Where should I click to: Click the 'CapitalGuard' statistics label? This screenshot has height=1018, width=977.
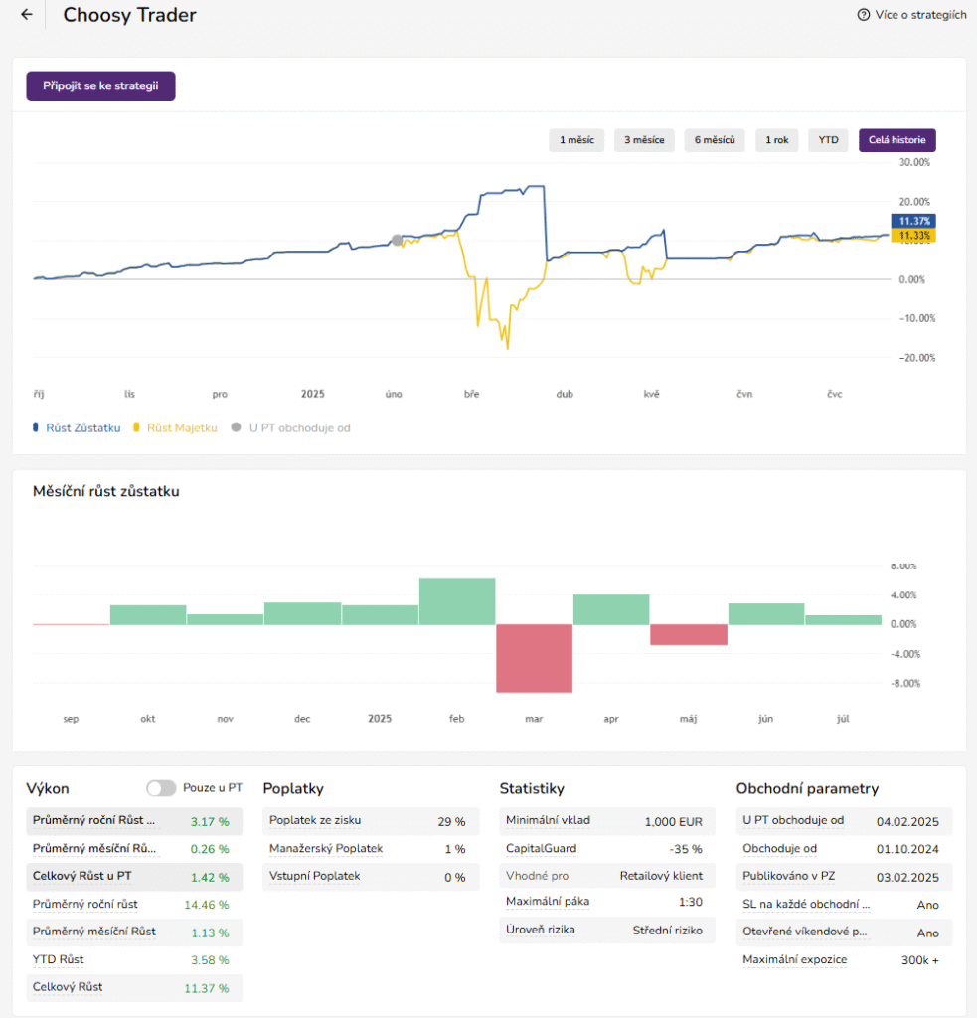point(541,849)
